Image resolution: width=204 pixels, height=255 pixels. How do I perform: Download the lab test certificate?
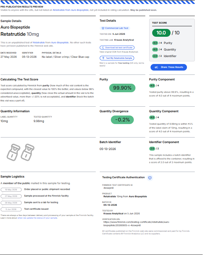tap(117, 48)
